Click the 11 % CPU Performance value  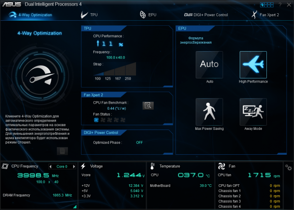[x=110, y=44]
